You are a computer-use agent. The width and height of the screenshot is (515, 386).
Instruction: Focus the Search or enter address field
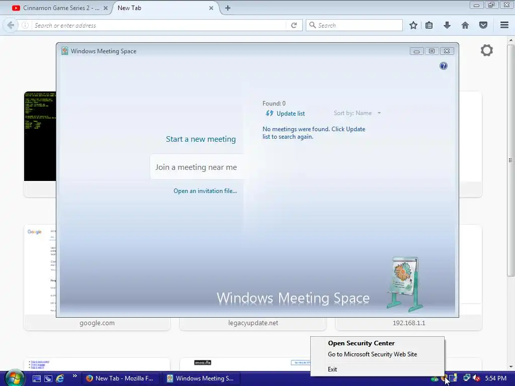(159, 25)
